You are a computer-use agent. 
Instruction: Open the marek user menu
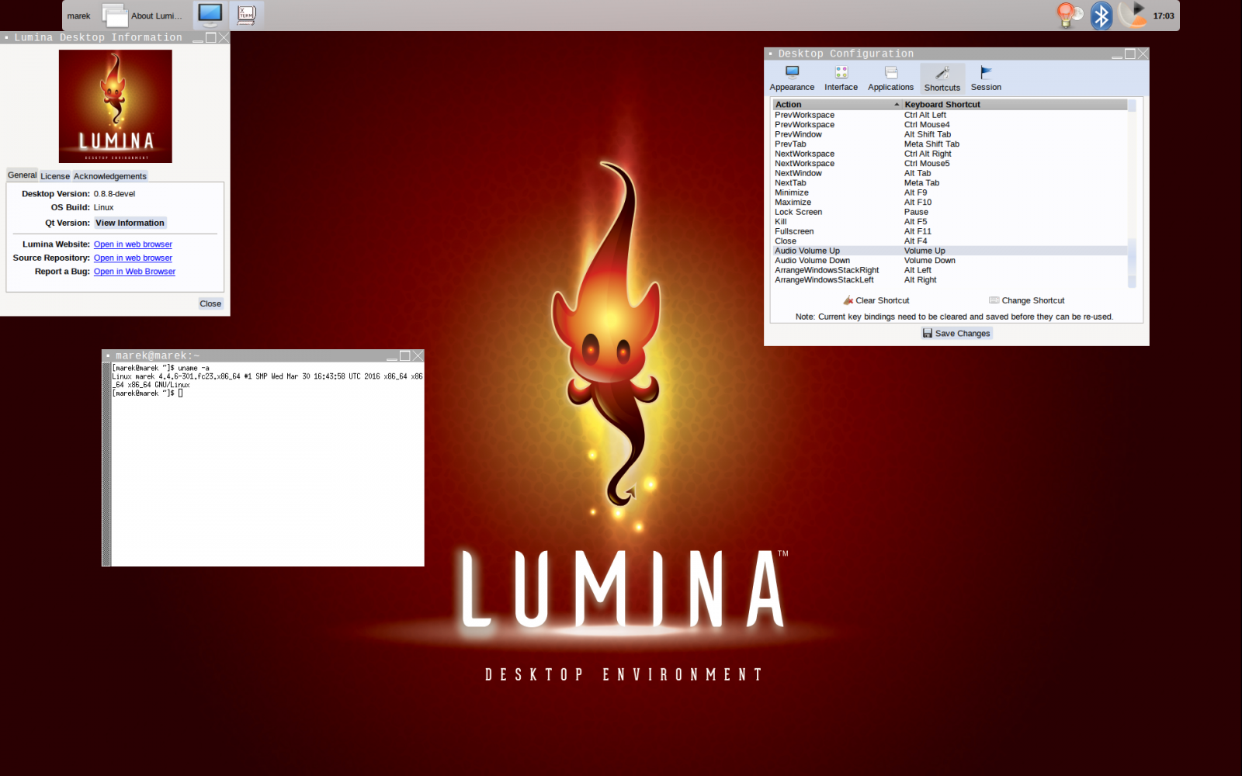point(78,16)
